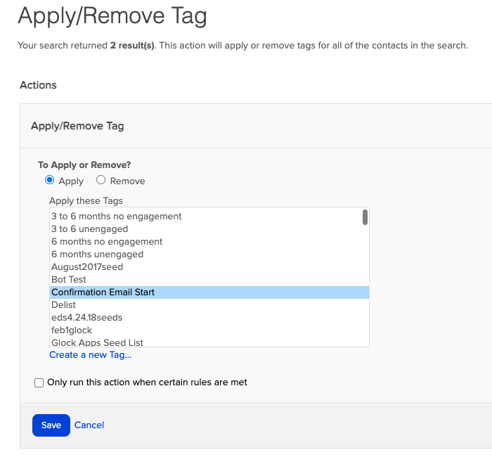Select the 'August2017seed' tag
The width and height of the screenshot is (492, 457).
(86, 267)
